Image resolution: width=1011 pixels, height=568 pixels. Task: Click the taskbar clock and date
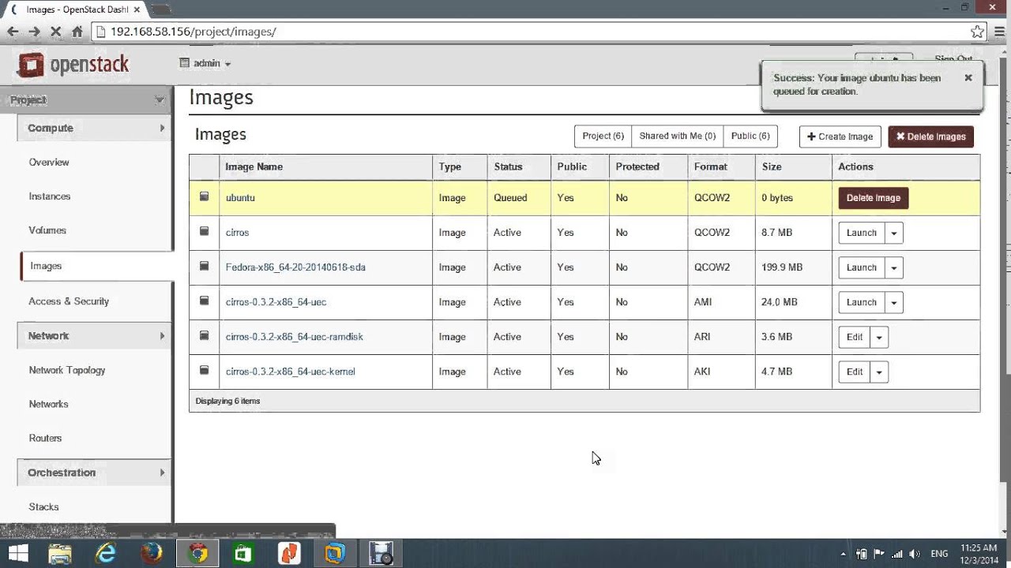(980, 554)
